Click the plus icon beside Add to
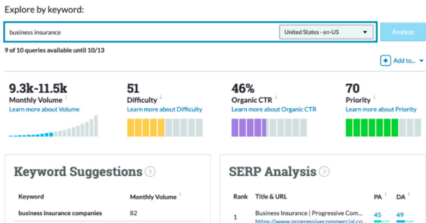Viewport: 426px width, 223px height. click(x=385, y=61)
